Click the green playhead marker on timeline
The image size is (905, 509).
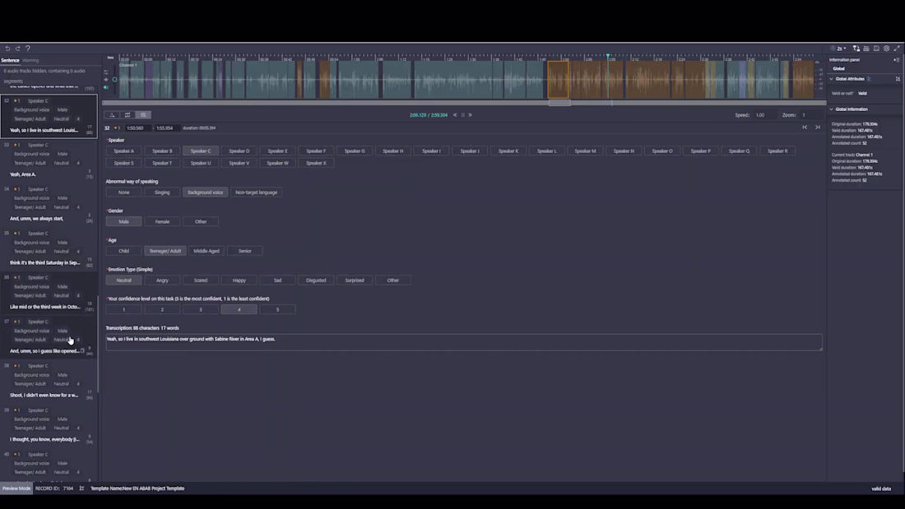click(x=607, y=57)
